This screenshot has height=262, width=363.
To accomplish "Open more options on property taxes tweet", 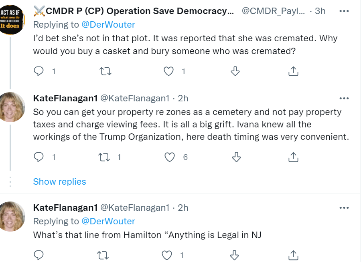I will tap(344, 98).
